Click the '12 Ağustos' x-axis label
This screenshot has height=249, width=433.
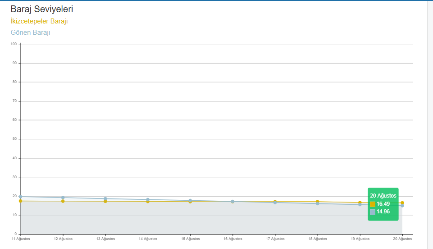(63, 239)
